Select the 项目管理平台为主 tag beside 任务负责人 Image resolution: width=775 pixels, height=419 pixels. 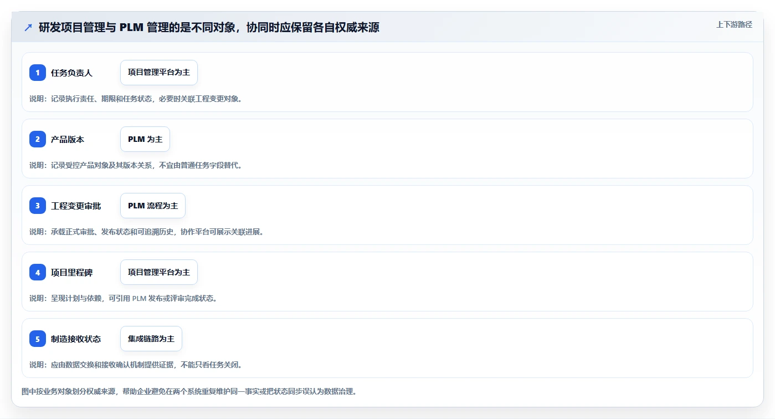click(159, 73)
